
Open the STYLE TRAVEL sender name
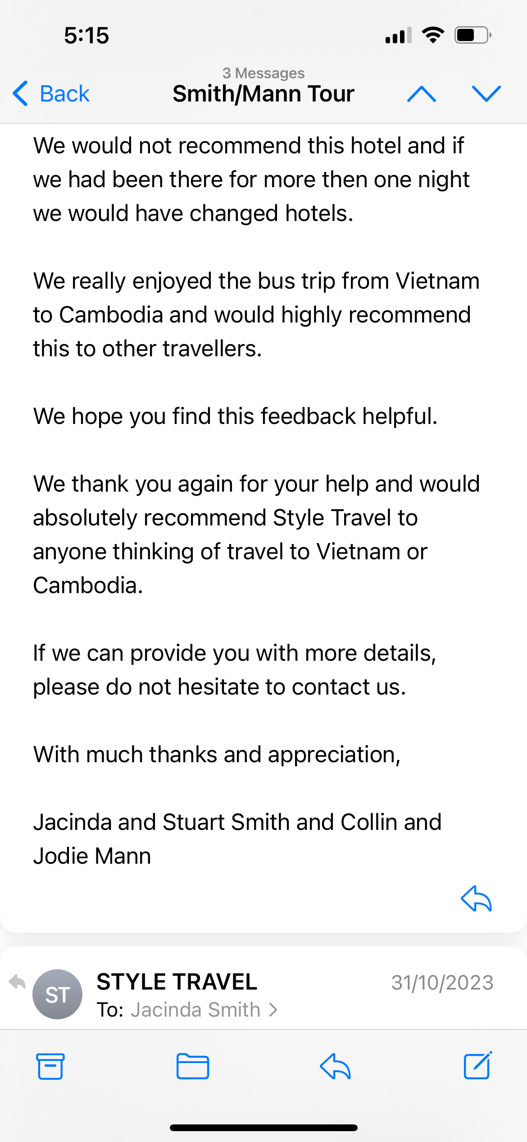[177, 982]
